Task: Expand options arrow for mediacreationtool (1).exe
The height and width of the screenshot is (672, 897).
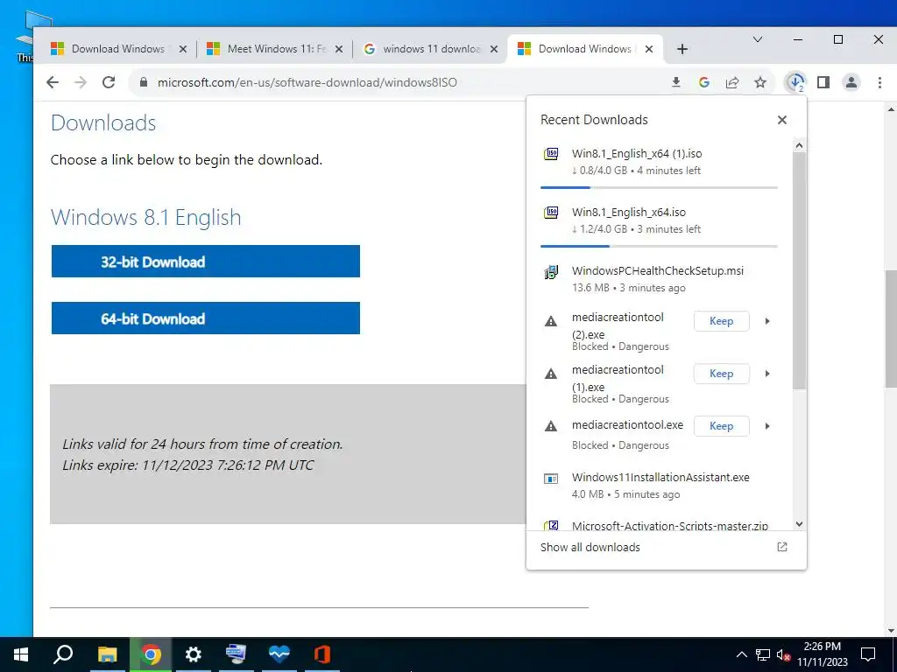Action: point(767,374)
